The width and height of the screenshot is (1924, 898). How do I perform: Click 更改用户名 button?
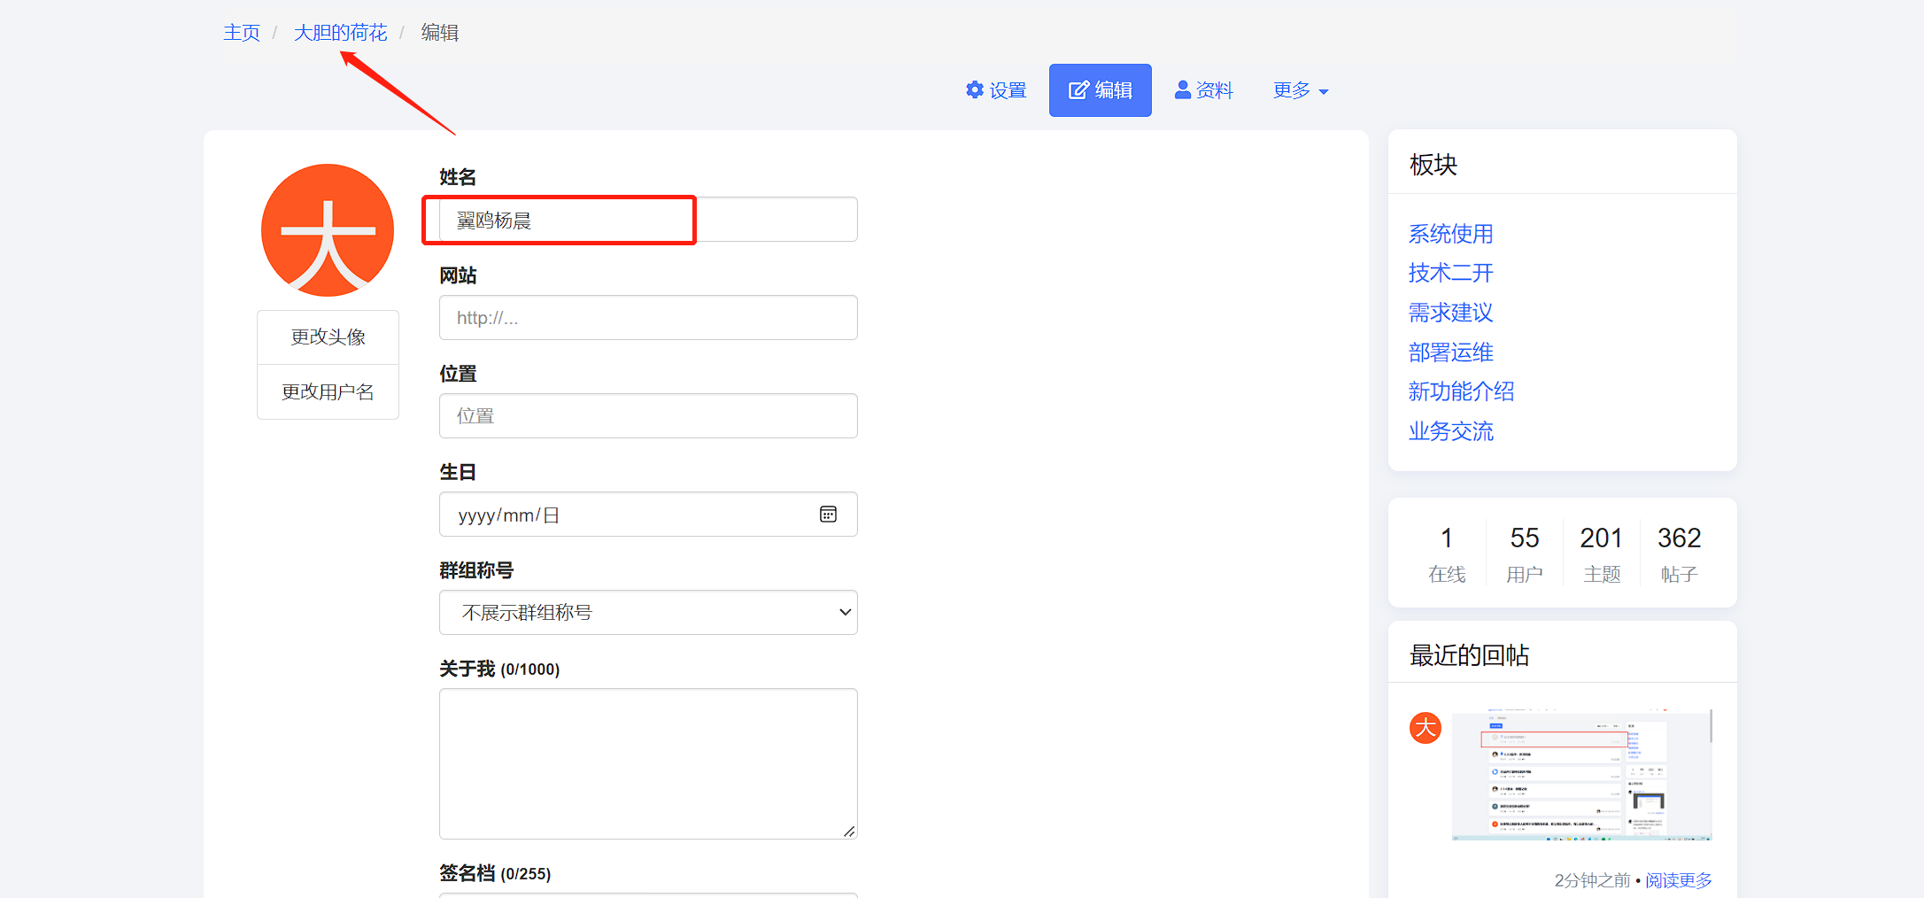(328, 392)
